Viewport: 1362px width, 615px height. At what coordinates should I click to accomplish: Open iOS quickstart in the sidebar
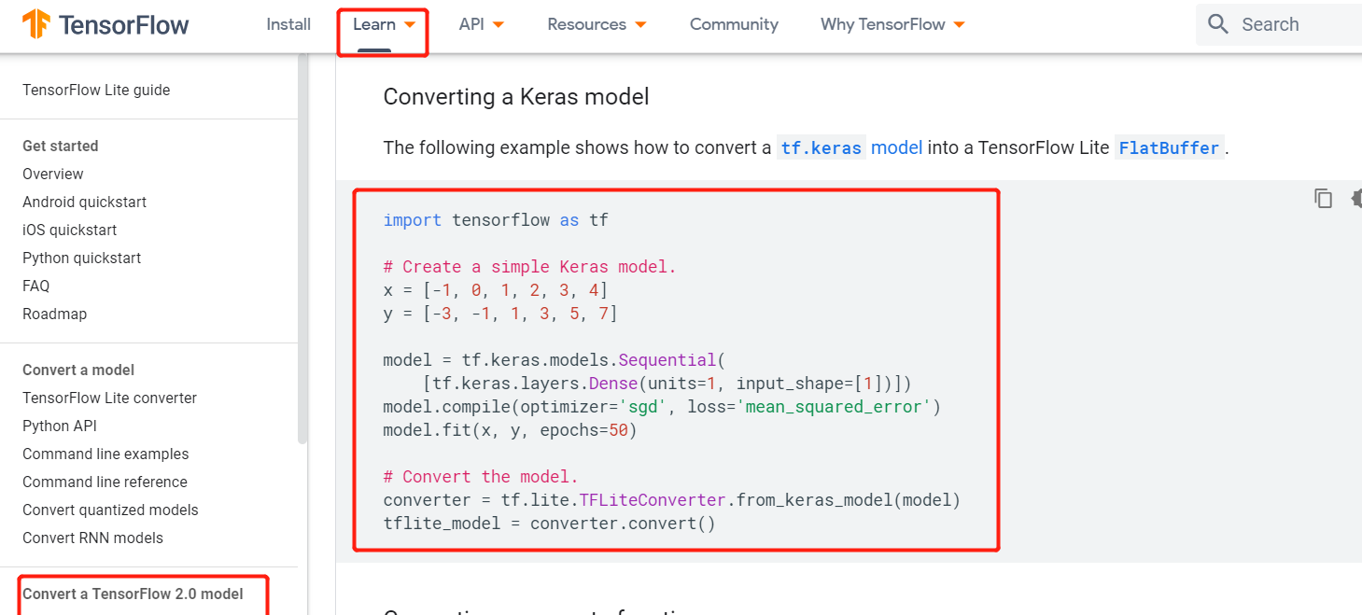coord(70,230)
